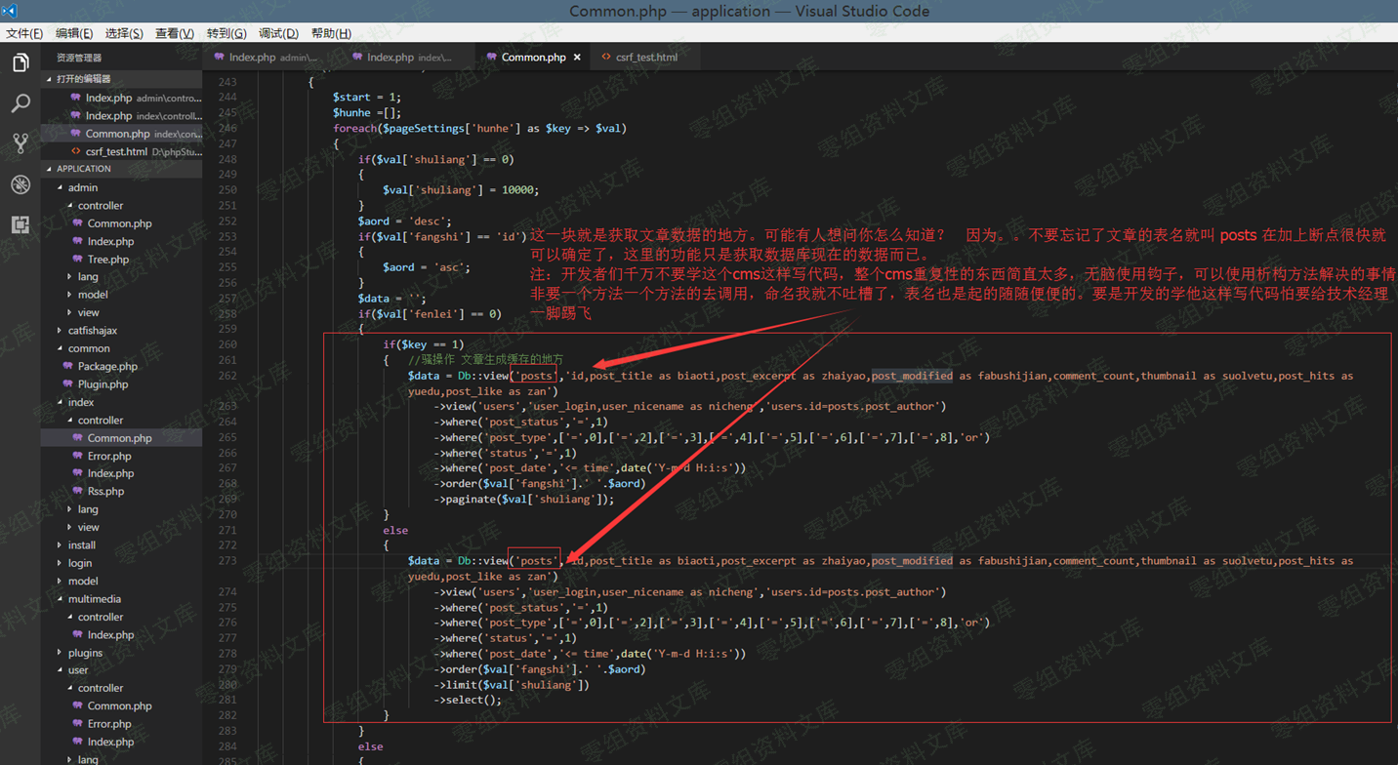Click the VS Code logo in title bar
This screenshot has height=765, width=1398.
(x=10, y=11)
